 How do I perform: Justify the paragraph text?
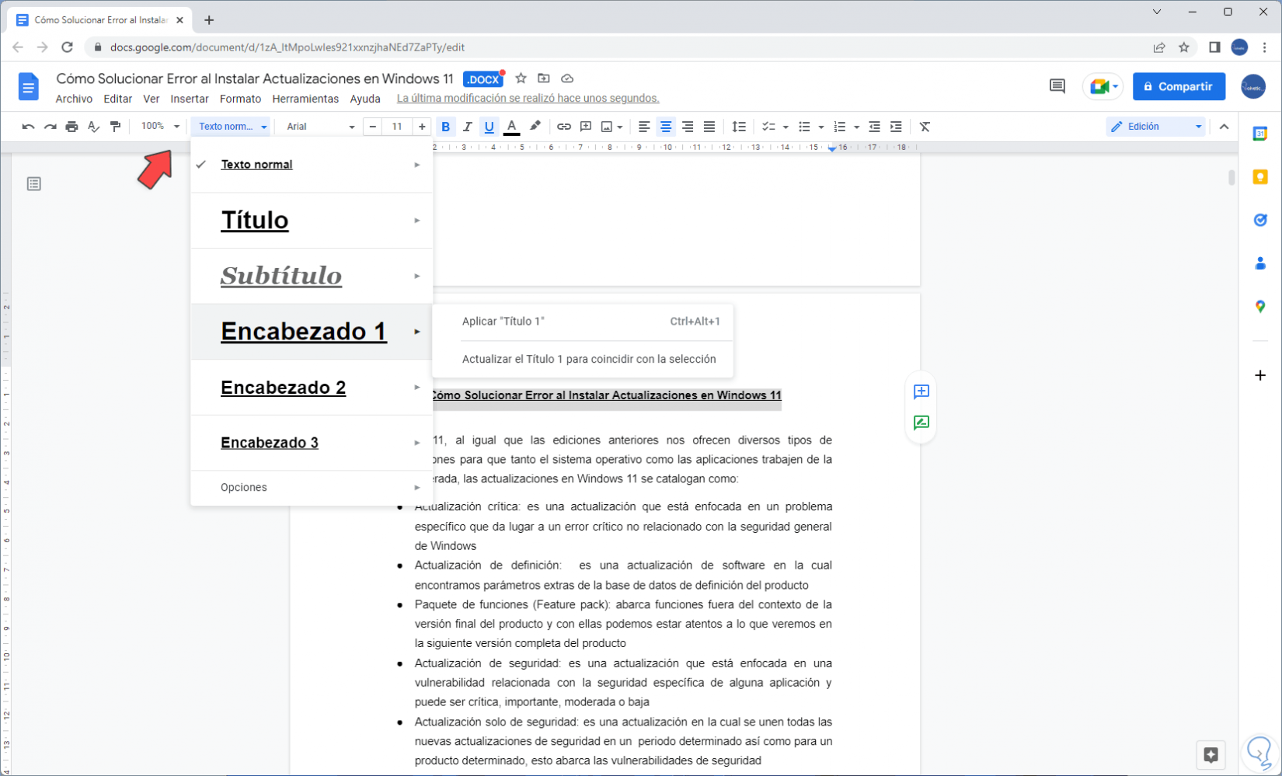click(709, 127)
